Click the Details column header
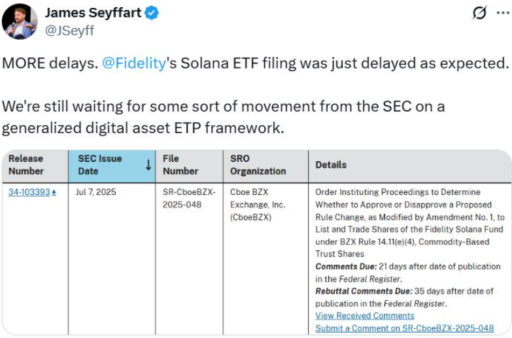This screenshot has width=512, height=338. [331, 165]
